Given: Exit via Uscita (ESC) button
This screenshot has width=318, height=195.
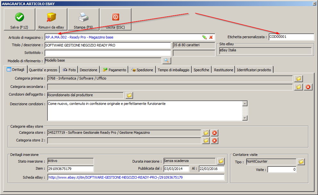Looking at the screenshot, I should pyautogui.click(x=115, y=20).
